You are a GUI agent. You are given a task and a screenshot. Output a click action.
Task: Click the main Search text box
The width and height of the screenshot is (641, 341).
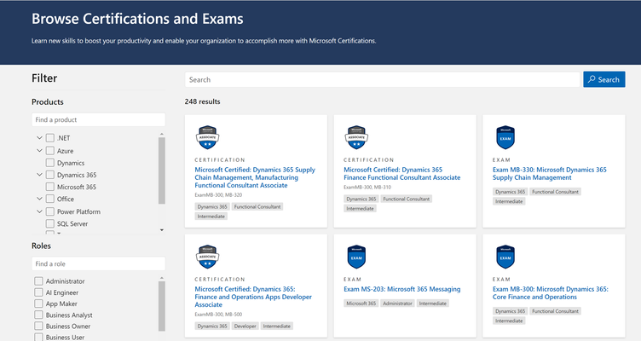coord(382,80)
